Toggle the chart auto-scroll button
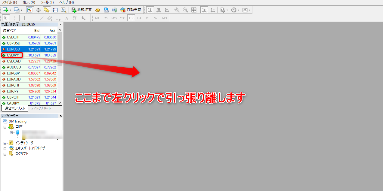This screenshot has height=191, width=383. coord(204,10)
